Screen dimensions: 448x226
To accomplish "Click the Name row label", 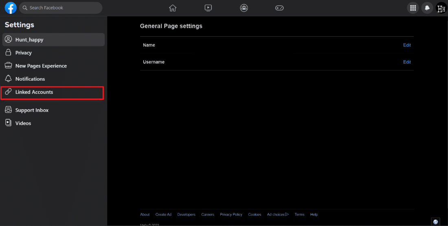I will point(149,45).
